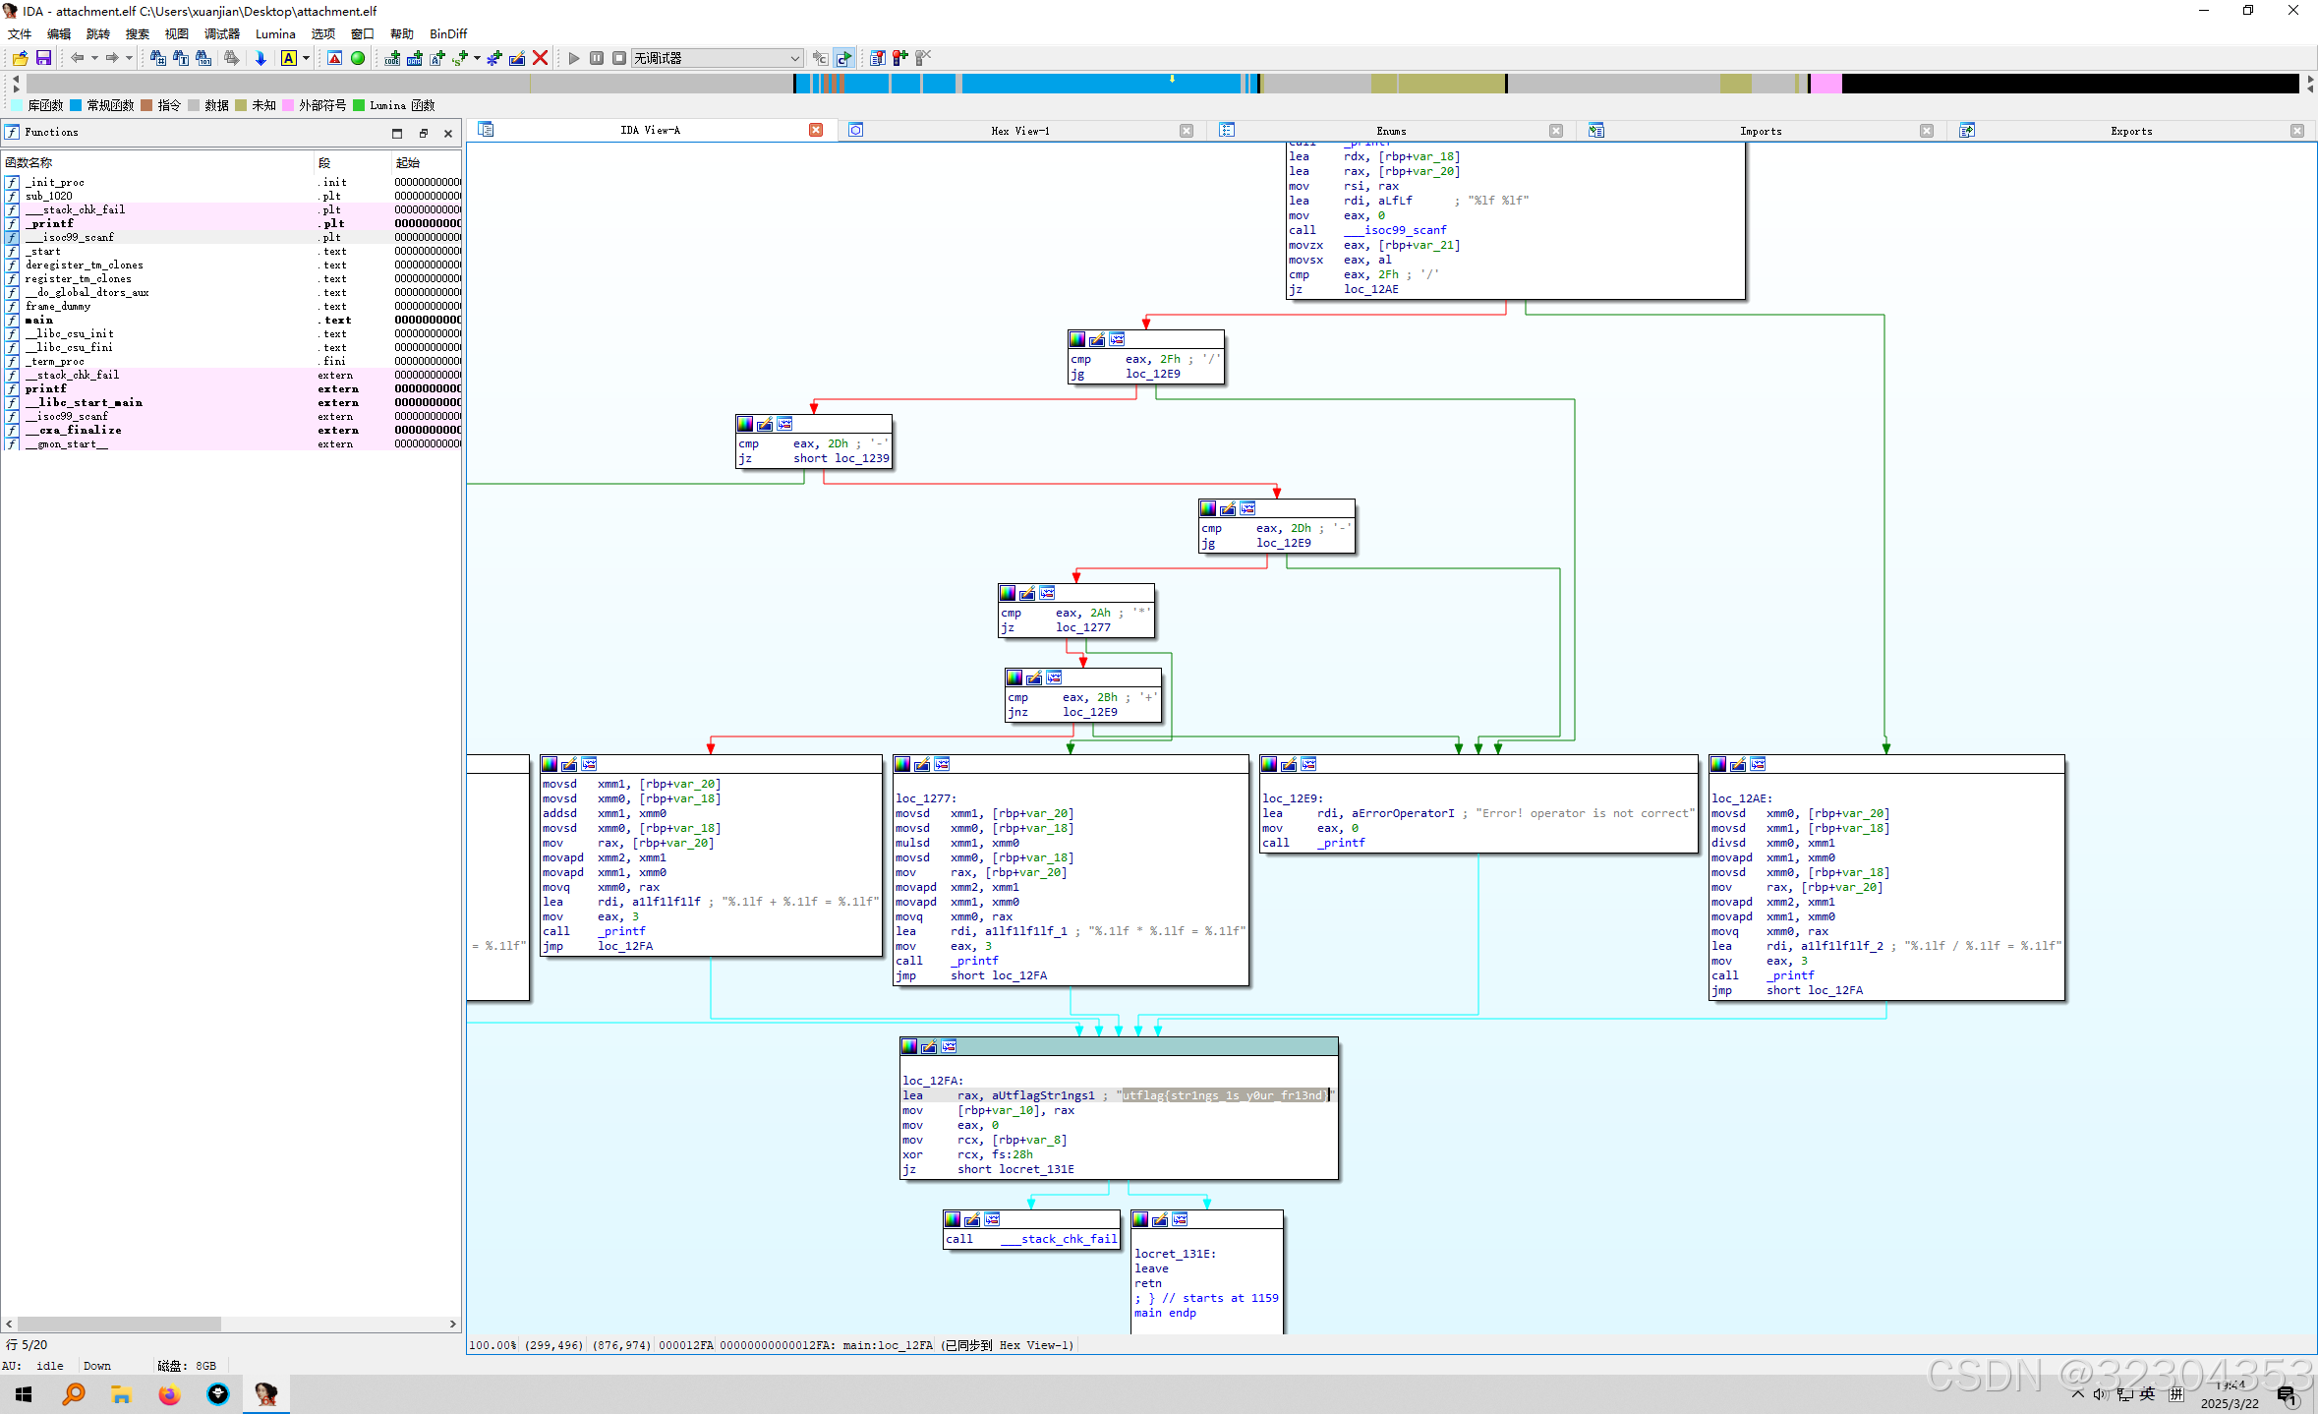The width and height of the screenshot is (2318, 1414).
Task: Switch to the Hex View-1 tab
Action: coord(1019,131)
